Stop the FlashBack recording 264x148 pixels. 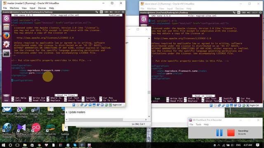(x=231, y=132)
